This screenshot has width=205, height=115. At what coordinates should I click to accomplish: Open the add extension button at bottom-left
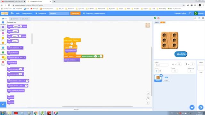3,104
